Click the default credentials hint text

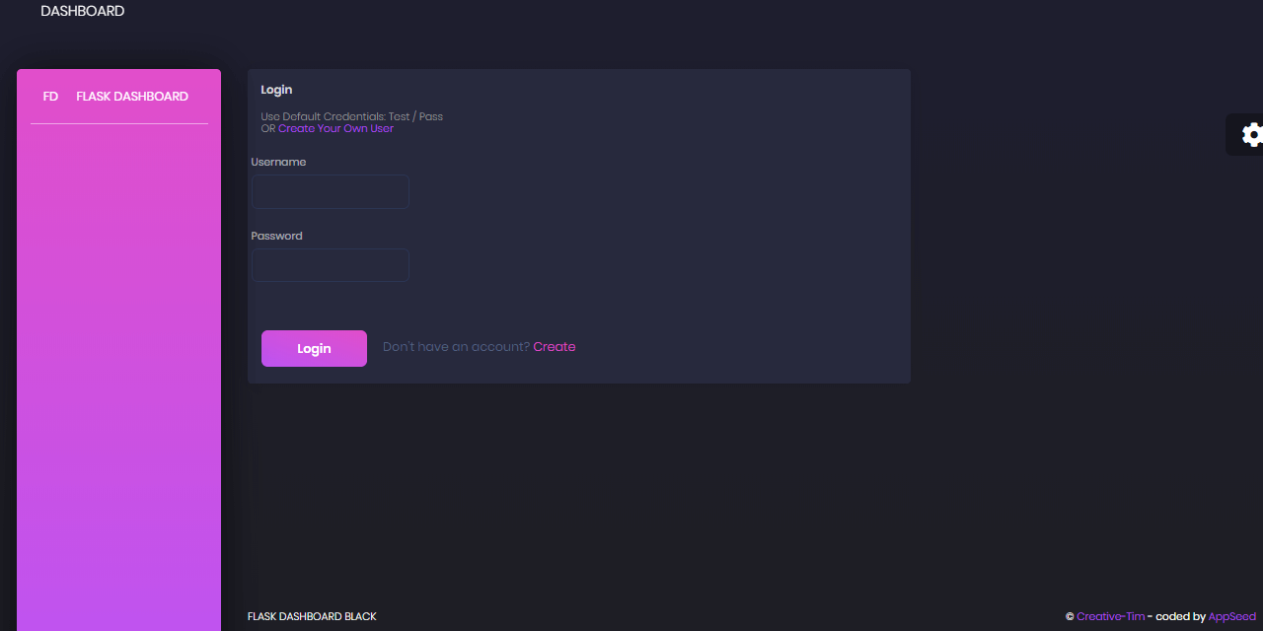(351, 116)
